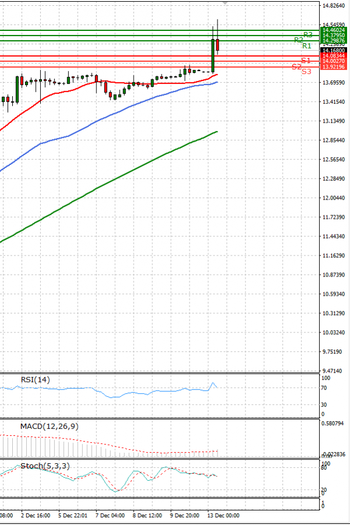The image size is (350, 525).
Task: Click the final red candlestick on the chart
Action: coord(218,44)
